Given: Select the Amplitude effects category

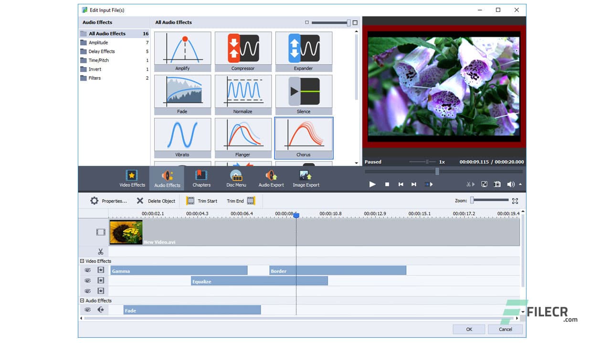Looking at the screenshot, I should [97, 42].
